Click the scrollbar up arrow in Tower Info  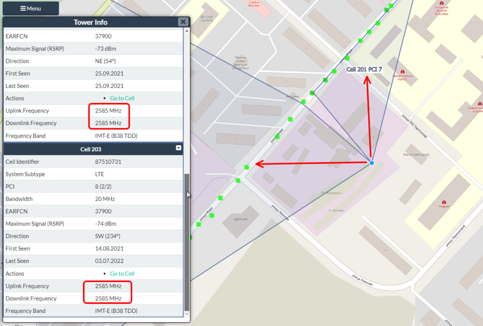(x=187, y=31)
